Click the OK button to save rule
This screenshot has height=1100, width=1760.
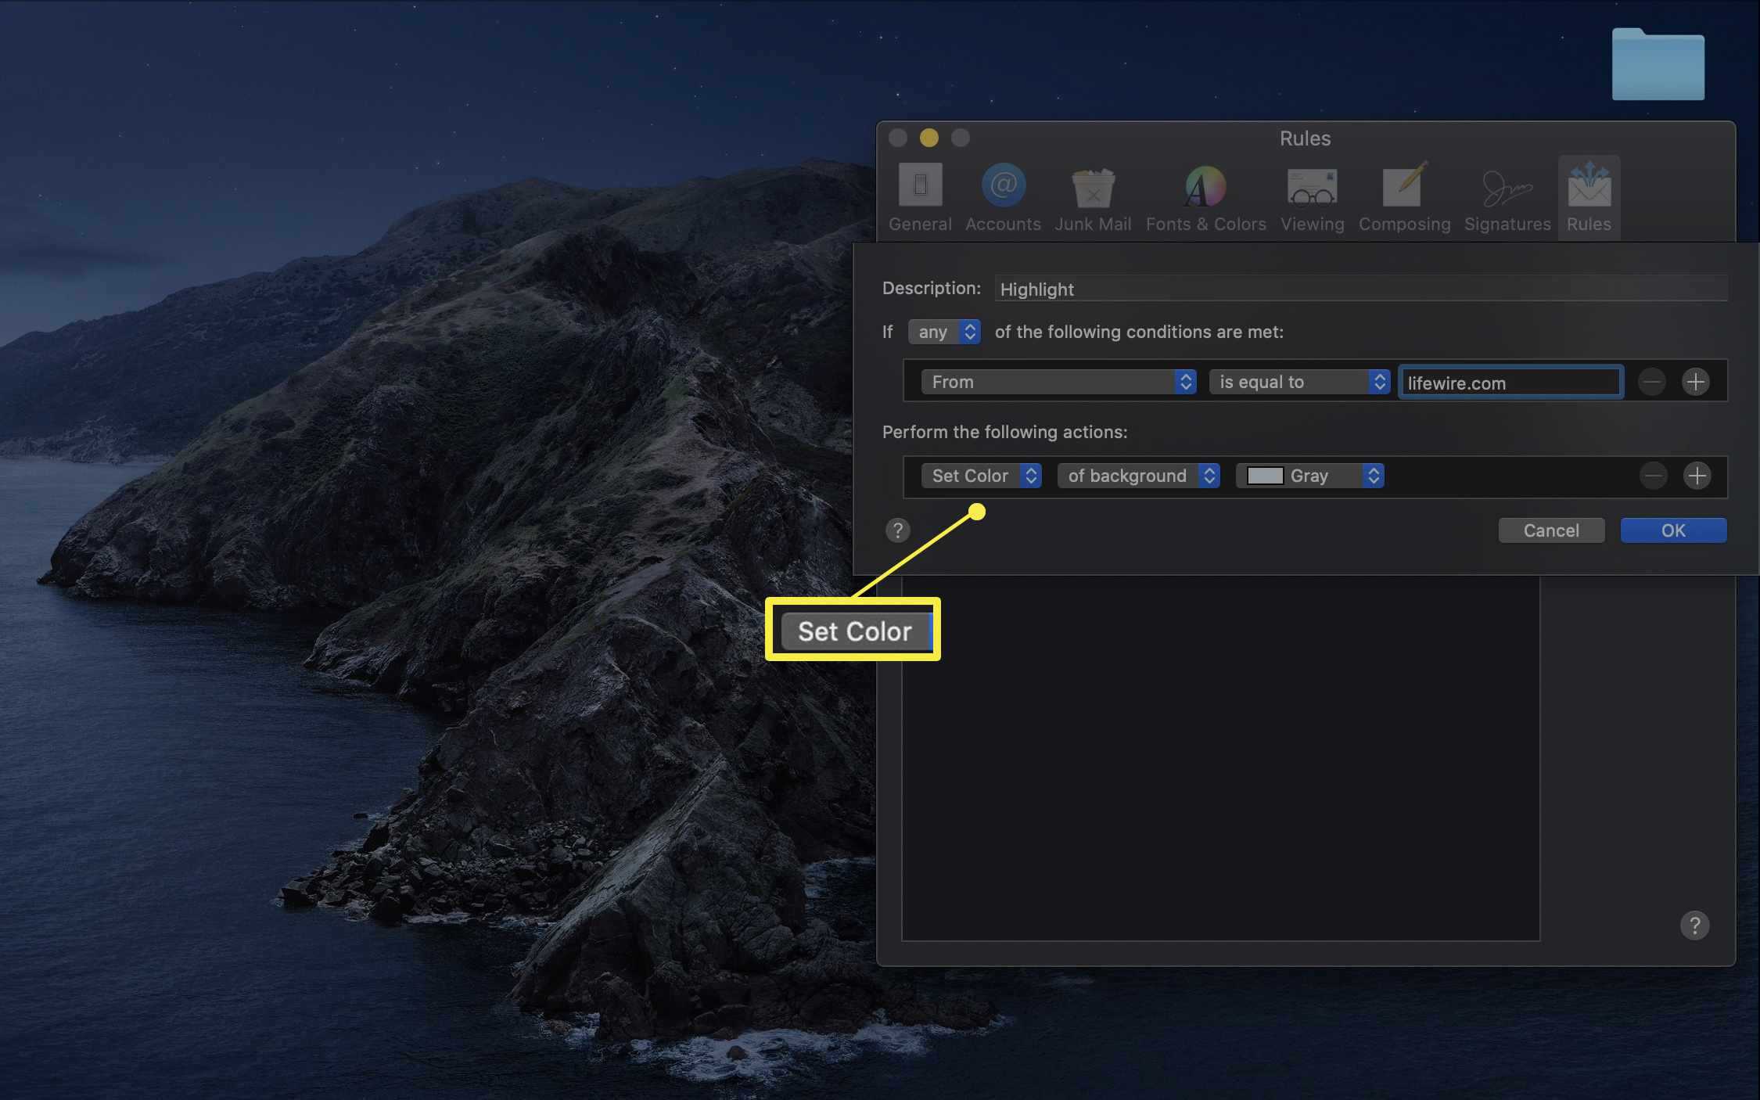click(1672, 530)
